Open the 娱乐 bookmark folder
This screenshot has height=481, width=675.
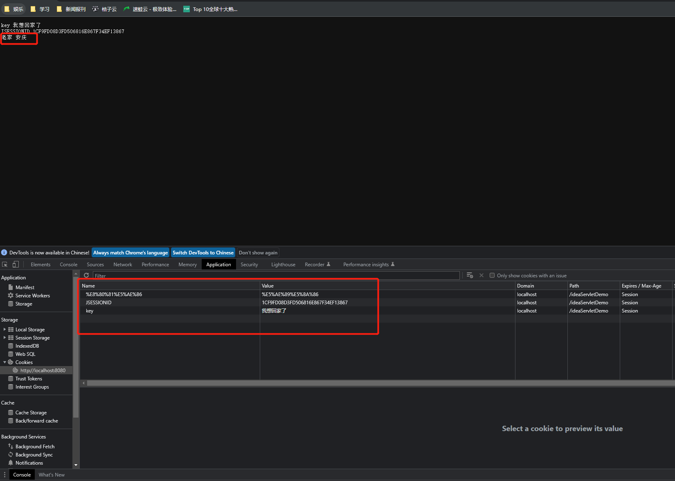[x=14, y=9]
